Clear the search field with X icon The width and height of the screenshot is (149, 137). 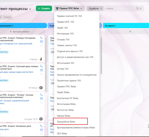click(140, 9)
